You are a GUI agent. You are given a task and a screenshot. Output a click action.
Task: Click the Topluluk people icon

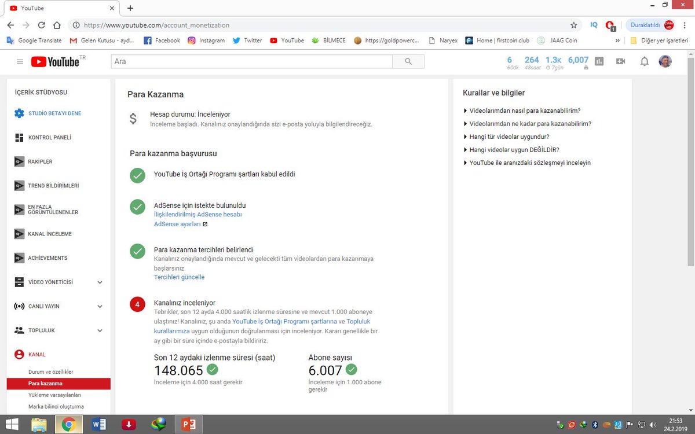(19, 330)
